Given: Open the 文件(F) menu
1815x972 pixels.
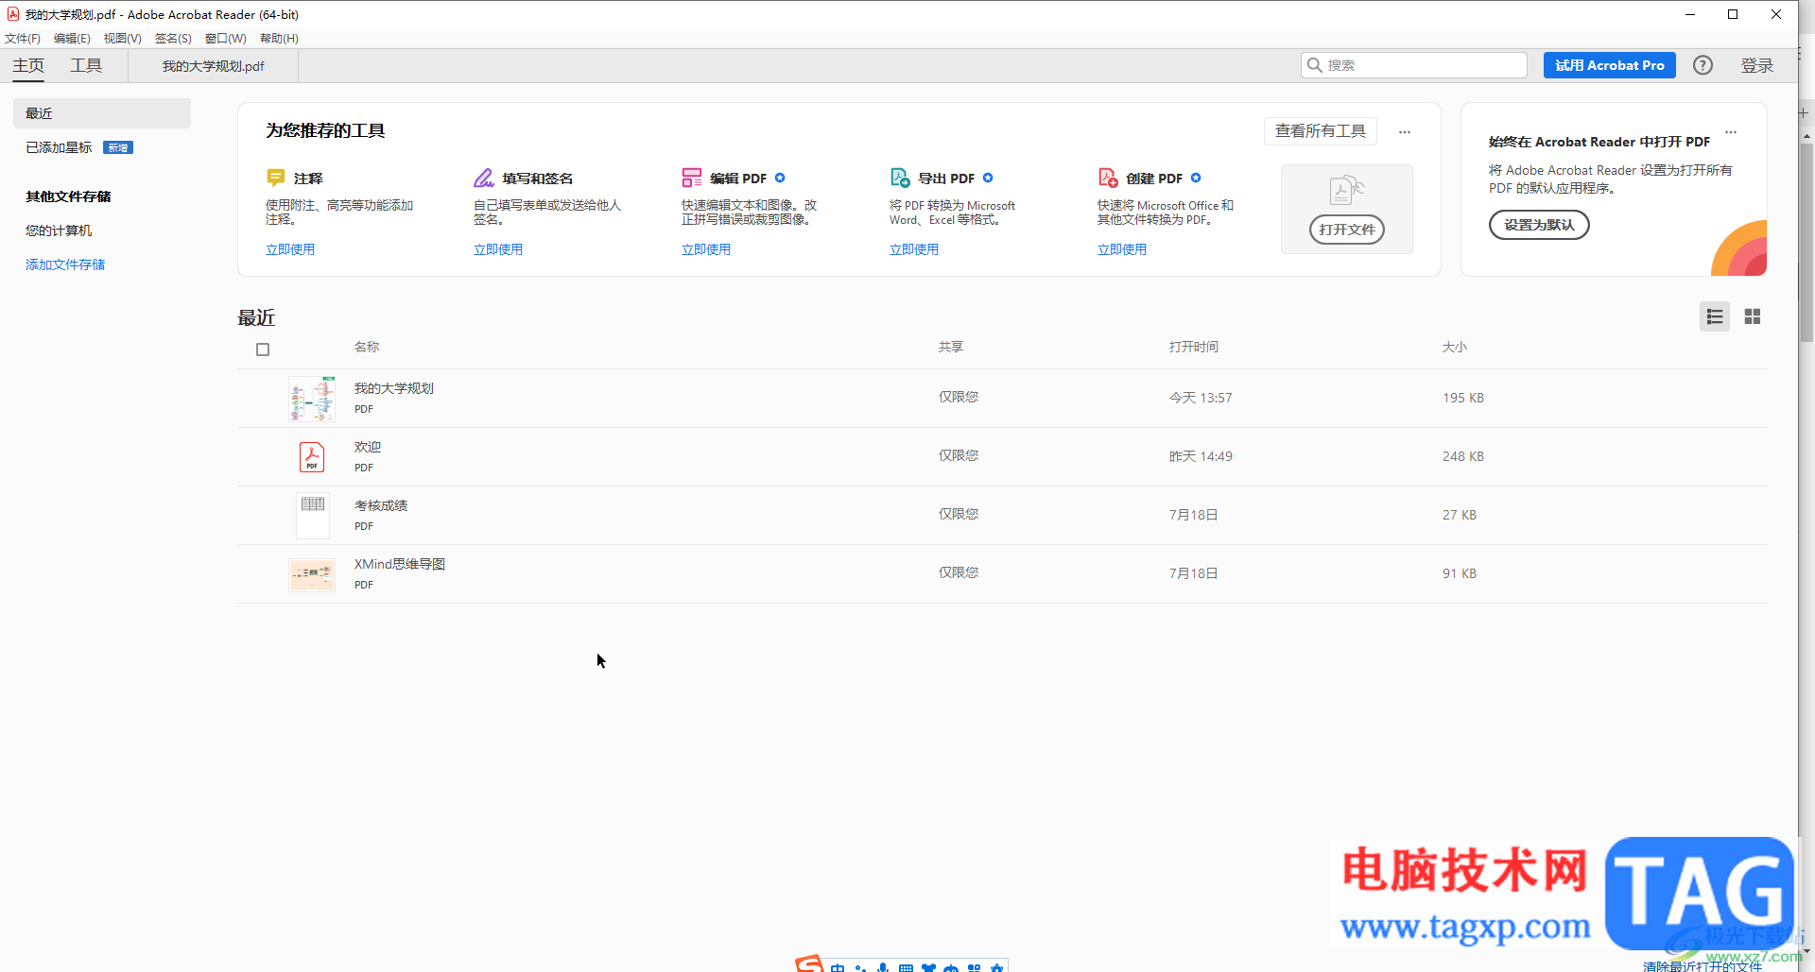Looking at the screenshot, I should pos(23,39).
